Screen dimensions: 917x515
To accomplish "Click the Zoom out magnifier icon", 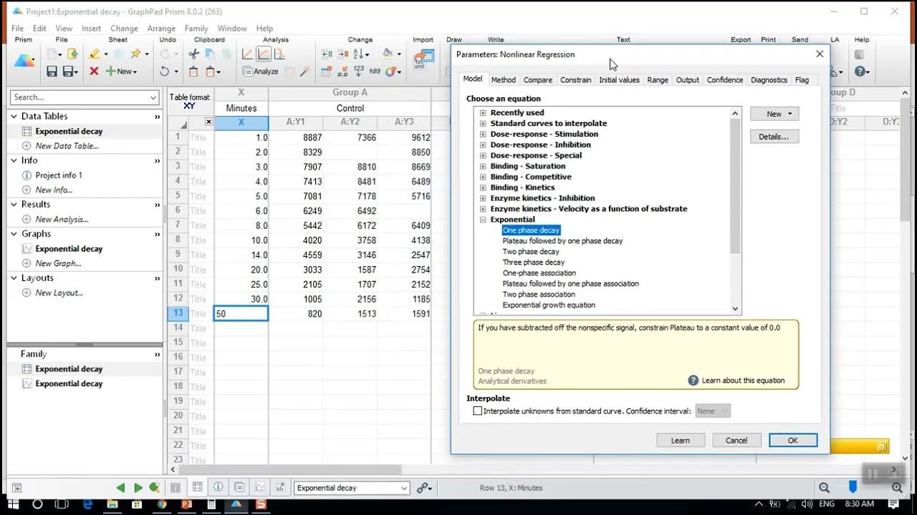I will (x=824, y=488).
